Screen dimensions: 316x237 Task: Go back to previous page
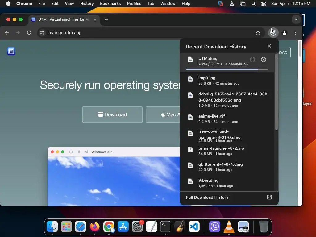pos(7,33)
